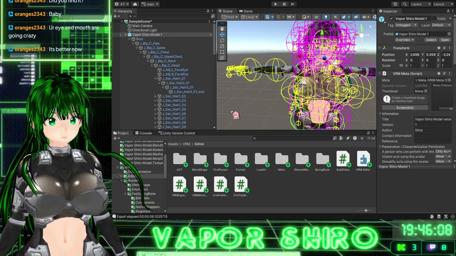Open Transform component help icon
This screenshot has height=256, width=456.
439,48
